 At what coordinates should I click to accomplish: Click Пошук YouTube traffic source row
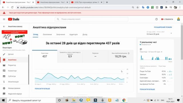[156, 71]
